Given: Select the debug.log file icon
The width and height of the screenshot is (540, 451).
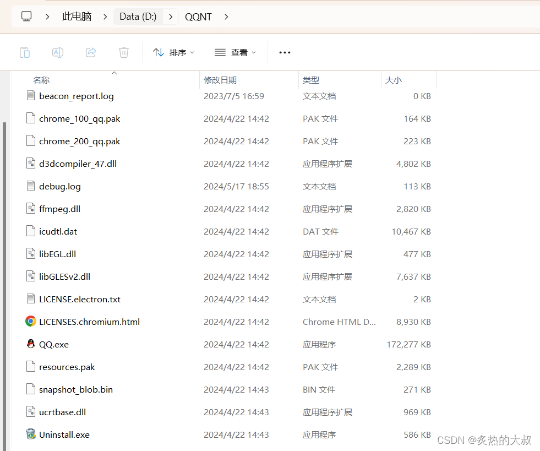Looking at the screenshot, I should [x=31, y=186].
